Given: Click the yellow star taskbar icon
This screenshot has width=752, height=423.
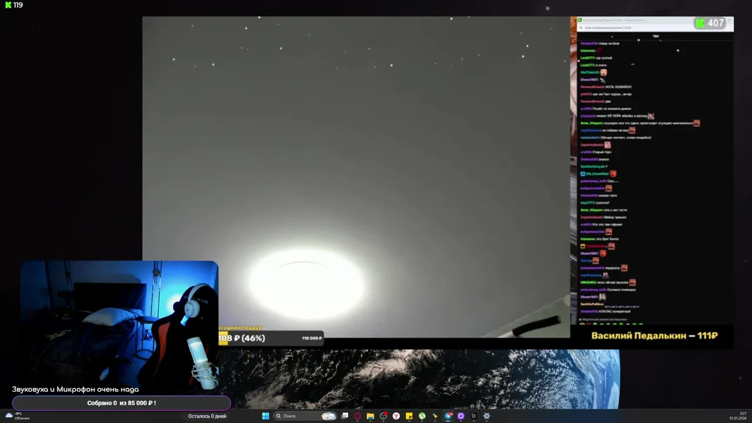Looking at the screenshot, I should [435, 416].
